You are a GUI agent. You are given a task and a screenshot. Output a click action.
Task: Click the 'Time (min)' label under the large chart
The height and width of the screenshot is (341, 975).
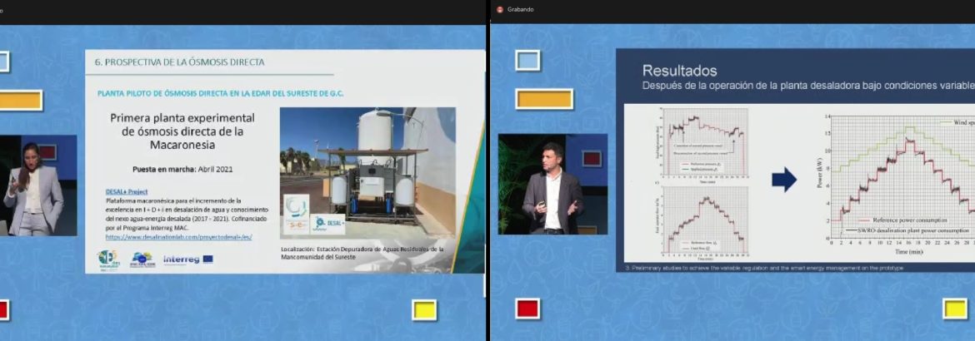pos(910,252)
